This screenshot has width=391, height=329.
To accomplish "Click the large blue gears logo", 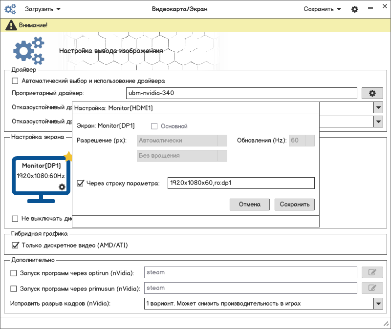I will point(29,51).
